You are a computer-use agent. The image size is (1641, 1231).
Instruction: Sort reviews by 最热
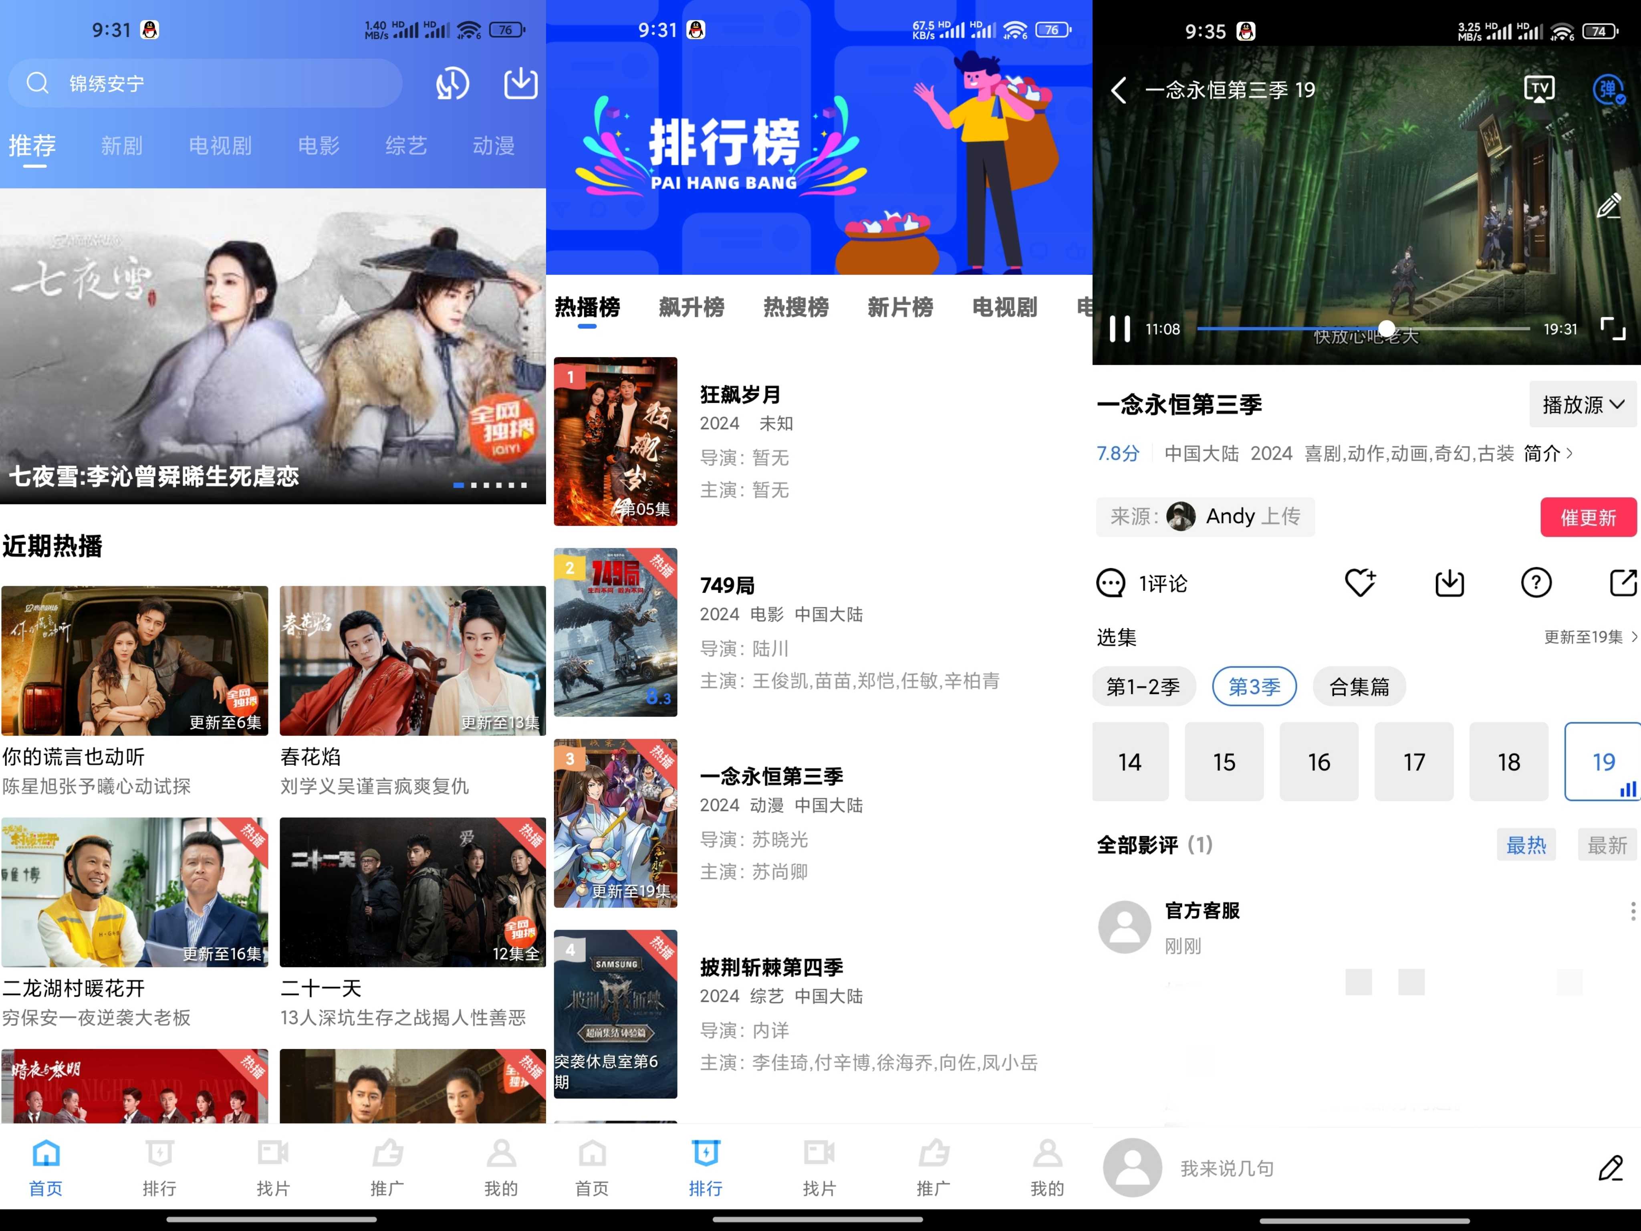pyautogui.click(x=1526, y=845)
